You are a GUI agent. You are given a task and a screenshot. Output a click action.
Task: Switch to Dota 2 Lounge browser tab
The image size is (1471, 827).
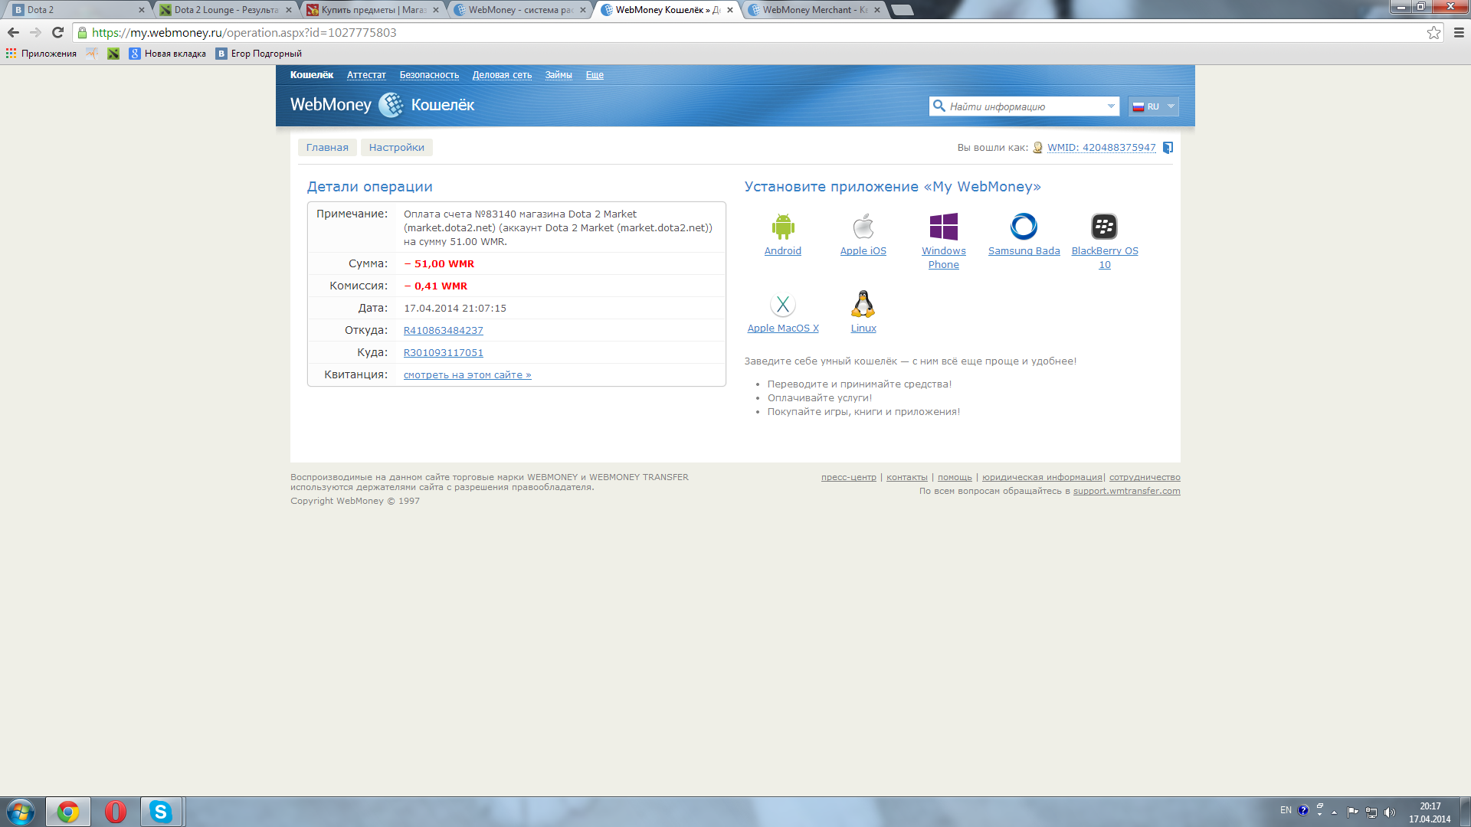coord(226,10)
